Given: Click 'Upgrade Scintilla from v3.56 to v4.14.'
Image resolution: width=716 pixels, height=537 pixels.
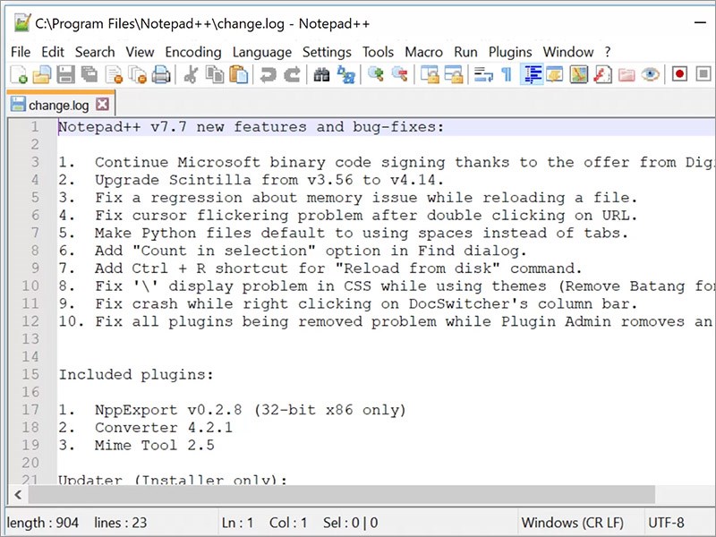Looking at the screenshot, I should coord(269,180).
